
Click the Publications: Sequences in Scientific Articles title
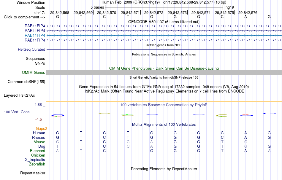[164, 54]
